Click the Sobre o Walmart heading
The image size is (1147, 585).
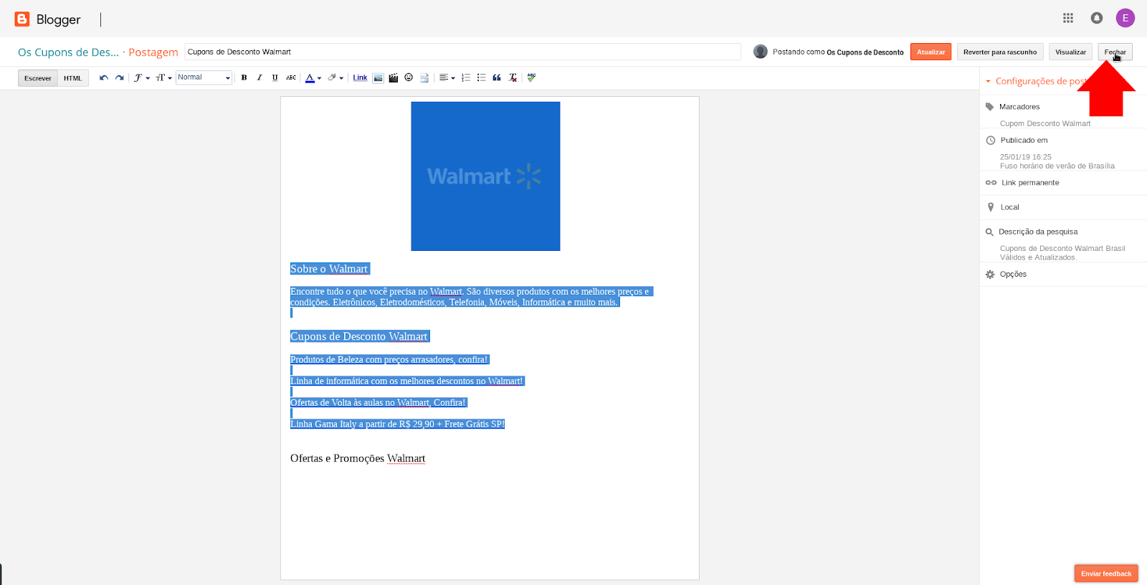(x=330, y=269)
